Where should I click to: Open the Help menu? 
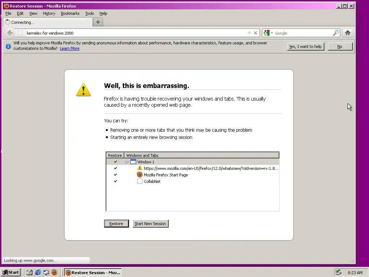tap(103, 13)
